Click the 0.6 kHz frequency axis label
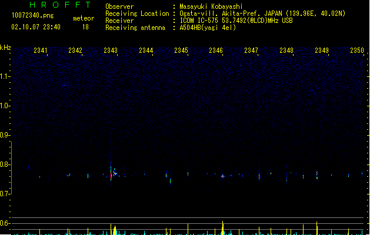 click(x=5, y=223)
